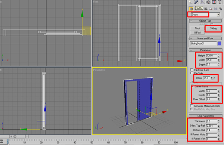Enable the Flip Front Back checkbox
Viewport: 224px width, 145px height.
tap(192, 70)
